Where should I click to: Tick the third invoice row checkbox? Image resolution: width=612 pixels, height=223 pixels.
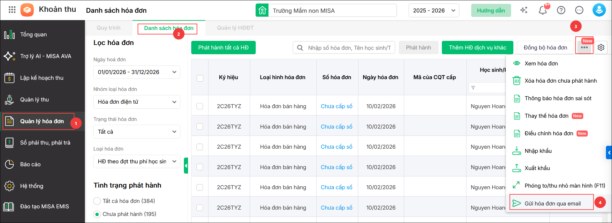pyautogui.click(x=200, y=147)
